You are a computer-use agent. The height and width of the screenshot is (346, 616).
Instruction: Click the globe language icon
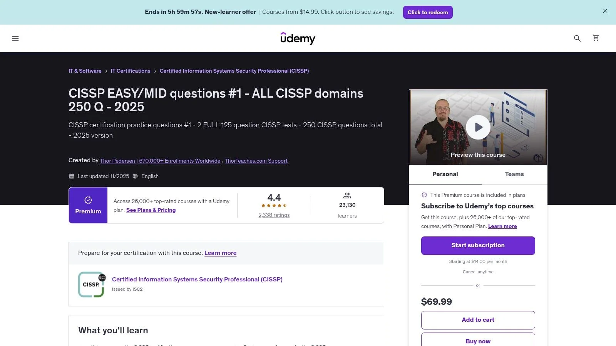135,176
